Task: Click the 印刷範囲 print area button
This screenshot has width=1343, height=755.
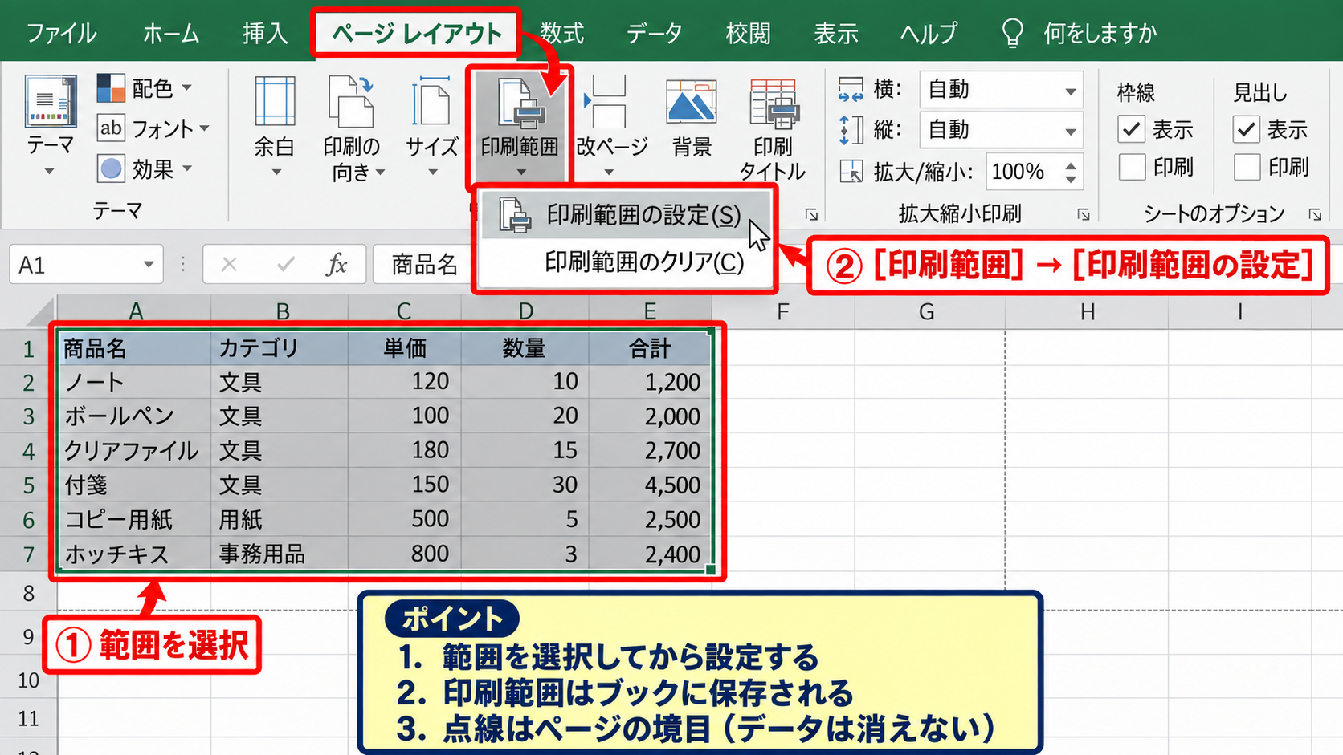Action: click(519, 126)
